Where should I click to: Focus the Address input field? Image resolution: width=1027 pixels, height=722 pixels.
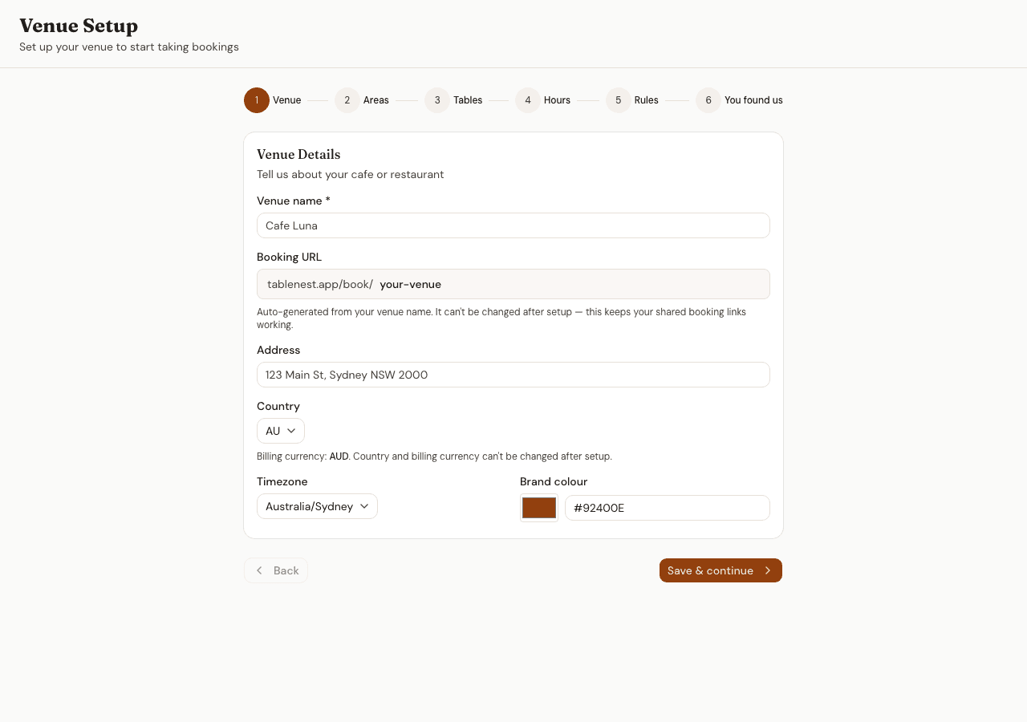click(513, 375)
